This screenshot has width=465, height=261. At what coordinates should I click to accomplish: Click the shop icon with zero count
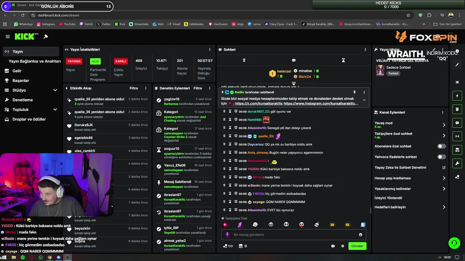pyautogui.click(x=243, y=246)
